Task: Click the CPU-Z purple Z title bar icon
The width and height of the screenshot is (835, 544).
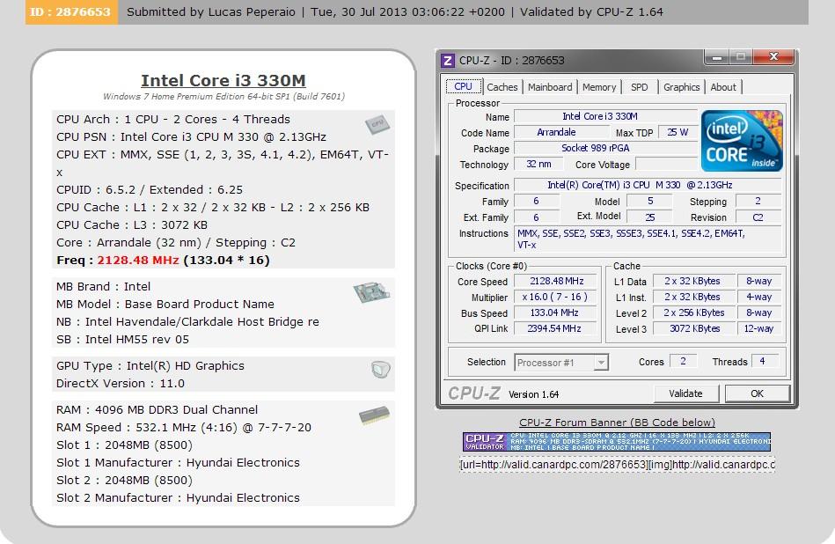Action: 448,61
